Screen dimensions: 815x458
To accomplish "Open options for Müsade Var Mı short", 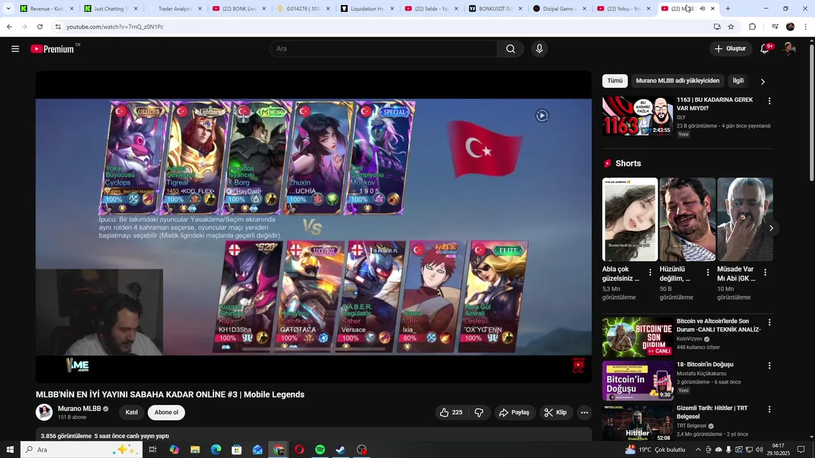I will click(765, 272).
